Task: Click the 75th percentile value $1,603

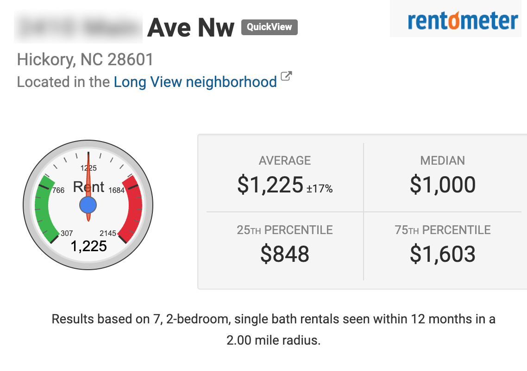Action: [442, 254]
